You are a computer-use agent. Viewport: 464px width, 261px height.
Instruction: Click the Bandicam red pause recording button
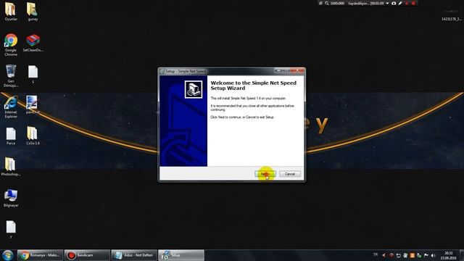[407, 3]
